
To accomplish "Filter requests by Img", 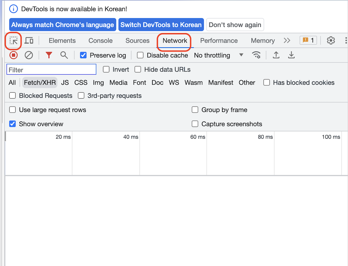I will point(98,83).
